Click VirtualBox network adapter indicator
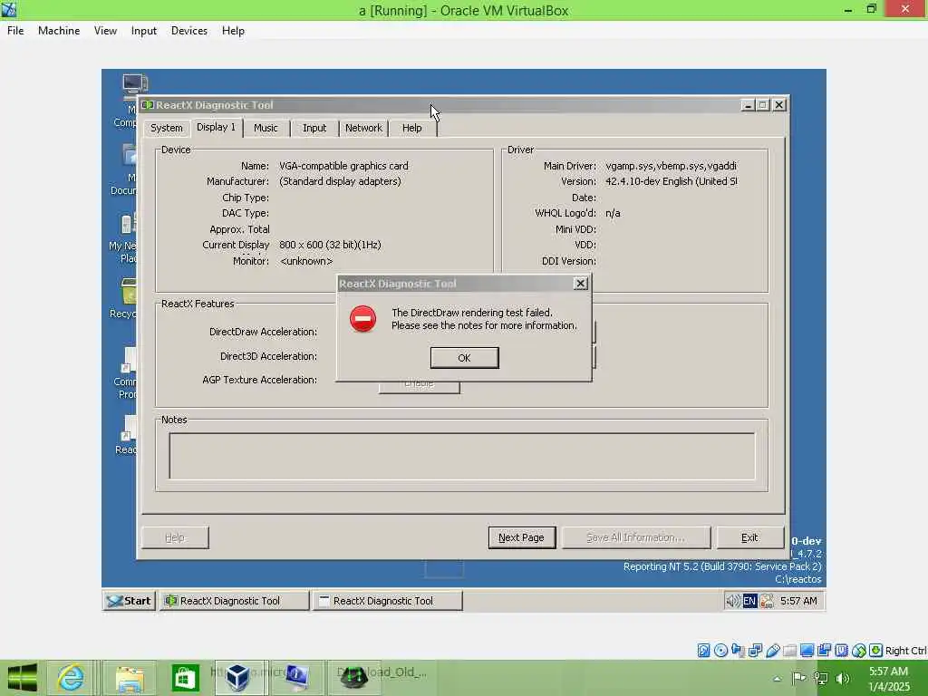Screen dimensions: 928x696 (755, 651)
